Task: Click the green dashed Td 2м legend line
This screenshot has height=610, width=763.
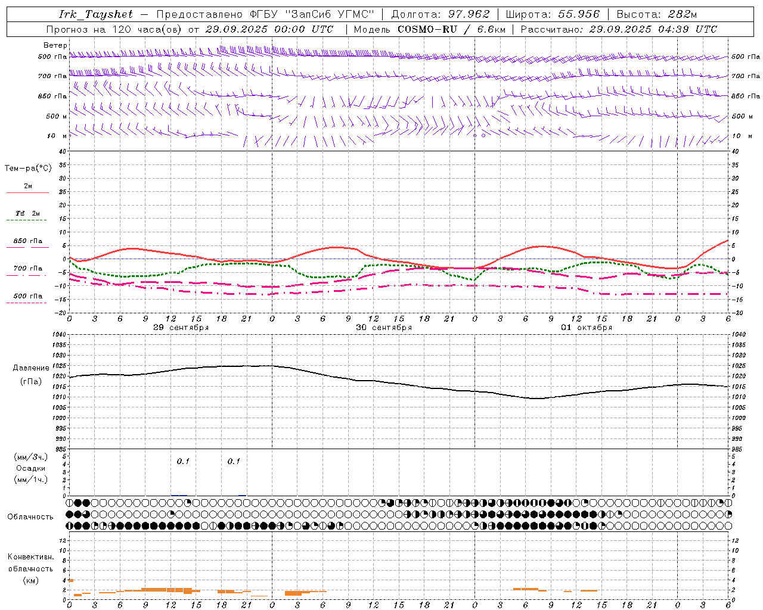Action: (26, 220)
